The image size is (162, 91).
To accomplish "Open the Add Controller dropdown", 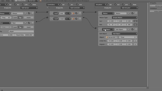I will click(77, 8).
